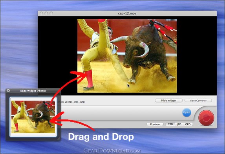This screenshot has height=154, width=225.
Task: Click the bullfight video frame in player
Action: (127, 56)
